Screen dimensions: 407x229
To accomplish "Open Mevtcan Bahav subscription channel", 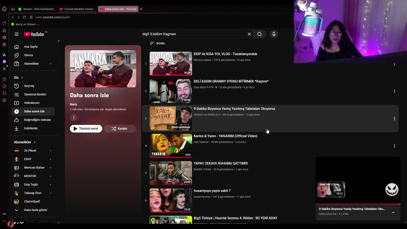I will 33,168.
